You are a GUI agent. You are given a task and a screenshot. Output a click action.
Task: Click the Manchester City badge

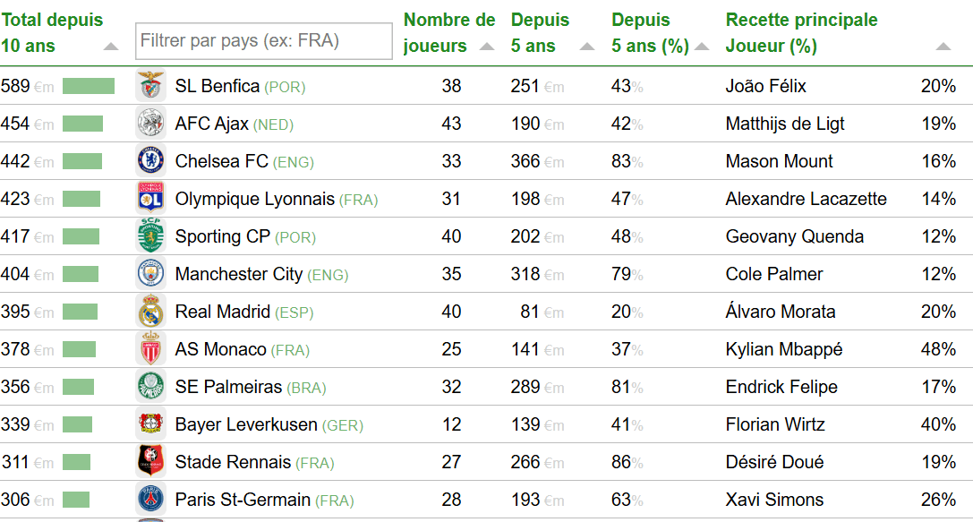(150, 274)
